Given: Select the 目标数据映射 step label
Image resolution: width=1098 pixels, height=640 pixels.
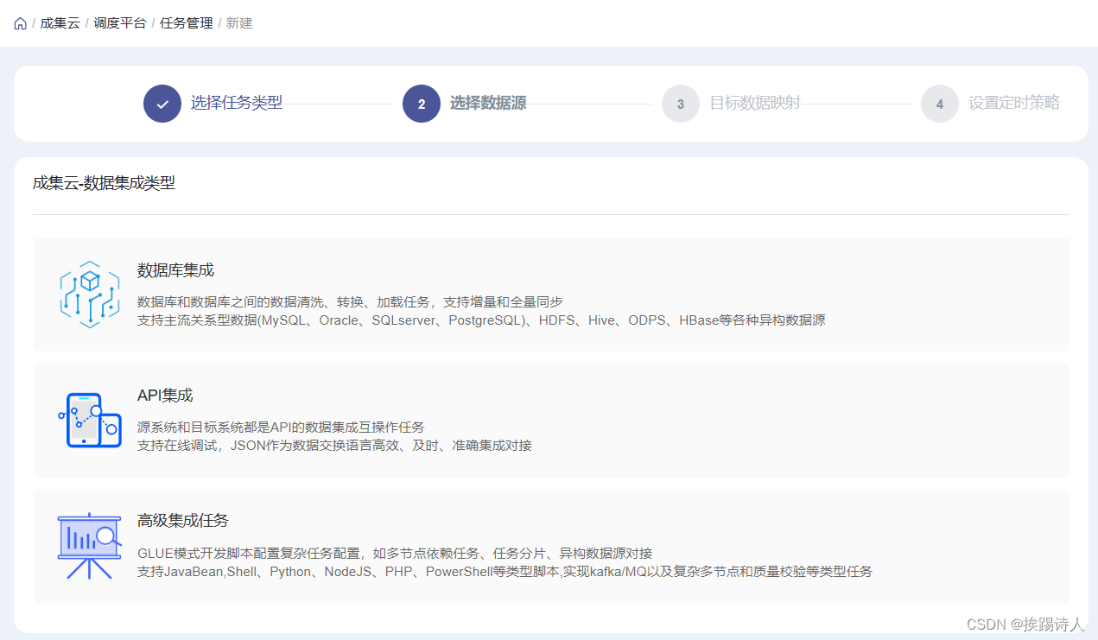Looking at the screenshot, I should [755, 103].
